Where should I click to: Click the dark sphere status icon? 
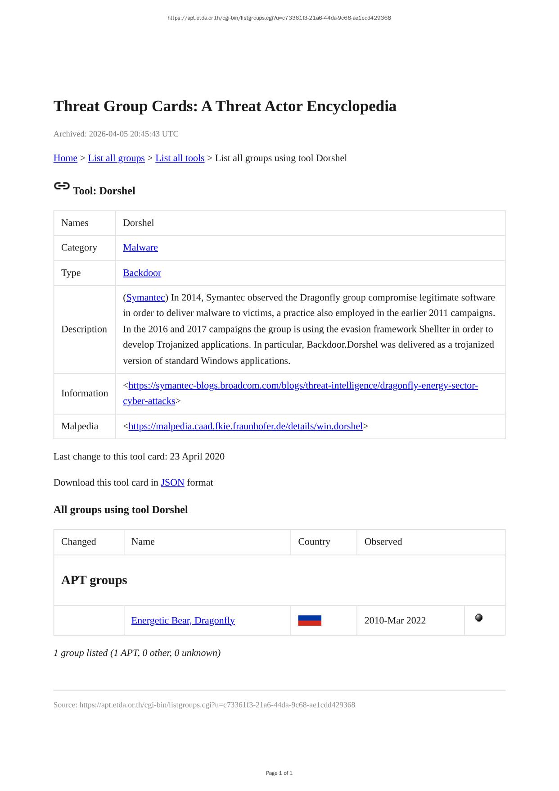479,618
